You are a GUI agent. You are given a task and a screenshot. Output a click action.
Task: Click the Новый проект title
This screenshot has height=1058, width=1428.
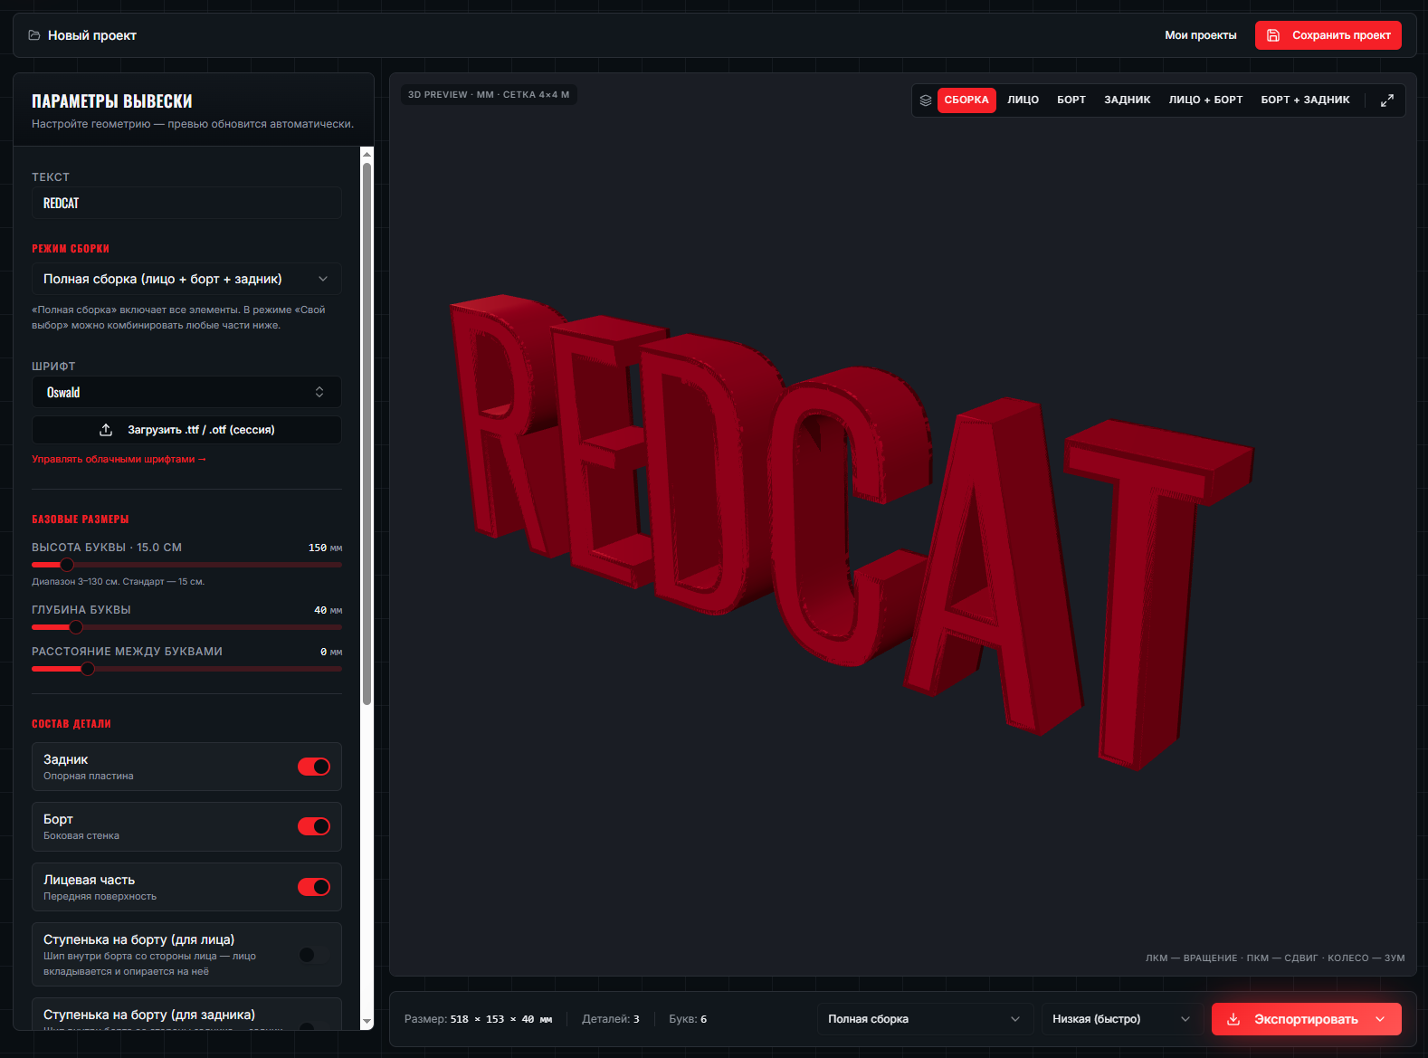click(92, 35)
